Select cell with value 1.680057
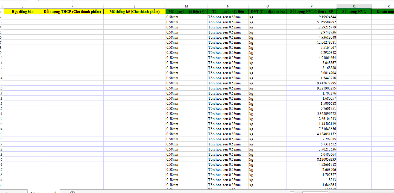 click(312, 98)
